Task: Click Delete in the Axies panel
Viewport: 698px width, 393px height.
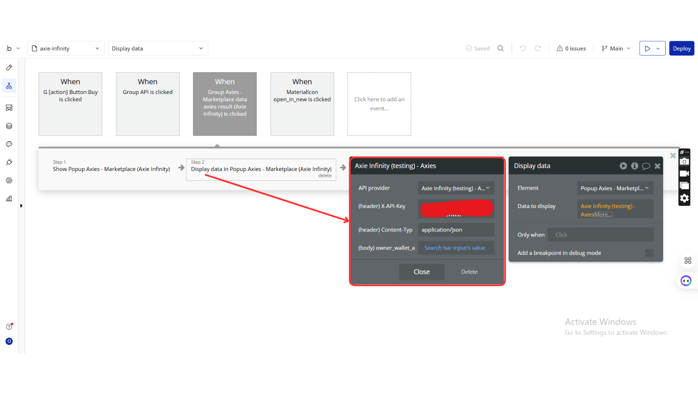Action: coord(469,272)
